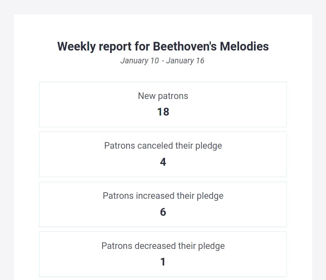Click the Patrons increased their pledge label

163,196
